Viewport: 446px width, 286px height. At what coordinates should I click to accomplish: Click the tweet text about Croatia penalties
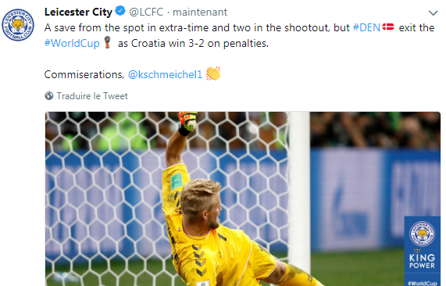click(x=239, y=35)
